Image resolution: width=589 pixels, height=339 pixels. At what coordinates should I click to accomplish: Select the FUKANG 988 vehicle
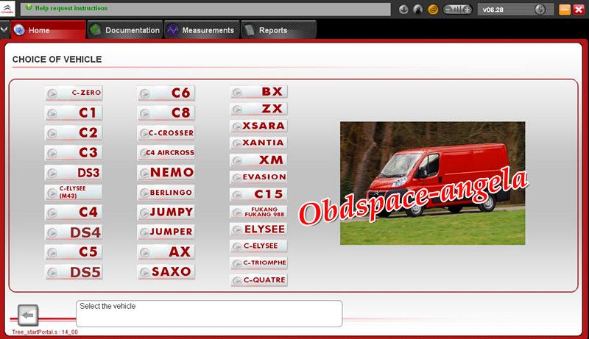click(259, 212)
